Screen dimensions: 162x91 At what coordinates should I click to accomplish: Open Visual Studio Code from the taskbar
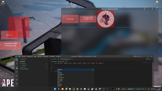[x=74, y=89]
